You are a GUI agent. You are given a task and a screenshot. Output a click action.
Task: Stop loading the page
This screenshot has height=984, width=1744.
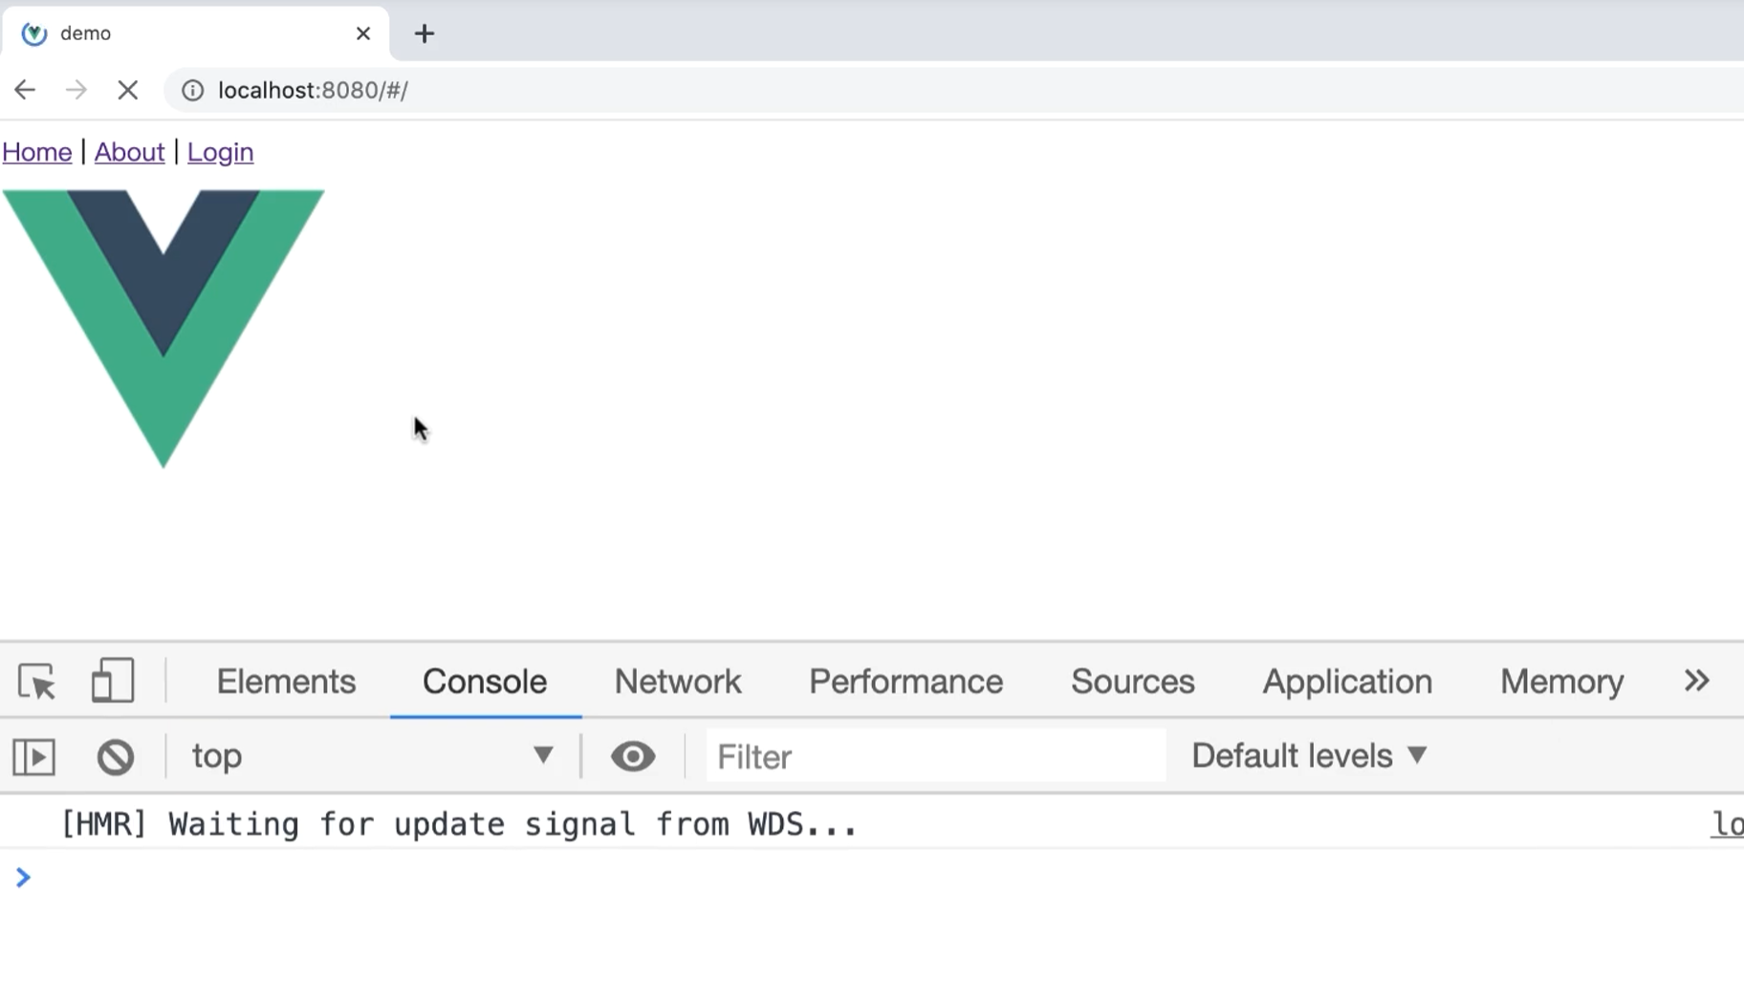tap(127, 90)
